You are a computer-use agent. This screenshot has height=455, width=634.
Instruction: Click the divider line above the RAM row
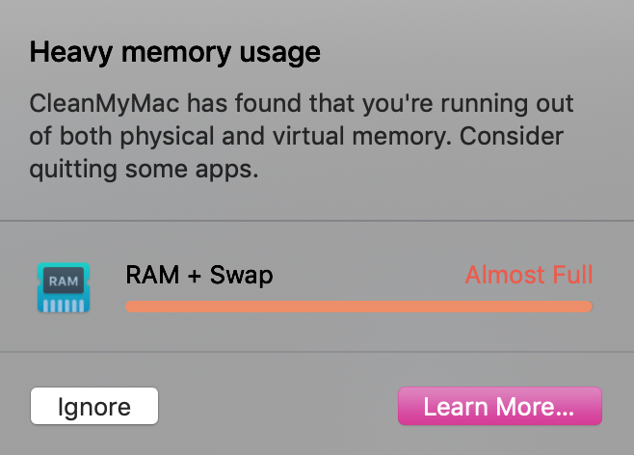[317, 221]
